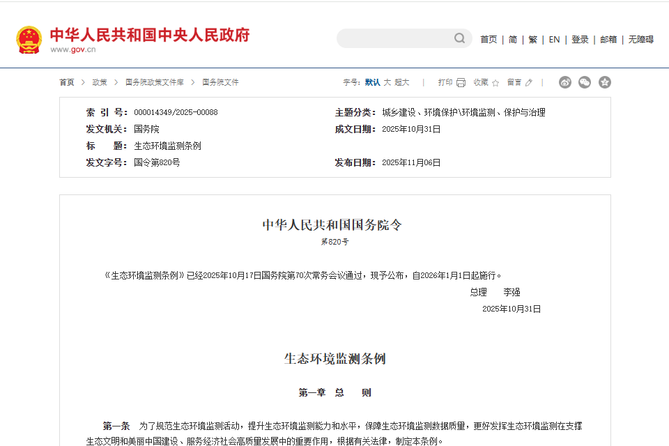Image resolution: width=669 pixels, height=446 pixels.
Task: Click the leave-message pencil (留言) icon
Action: tap(528, 82)
